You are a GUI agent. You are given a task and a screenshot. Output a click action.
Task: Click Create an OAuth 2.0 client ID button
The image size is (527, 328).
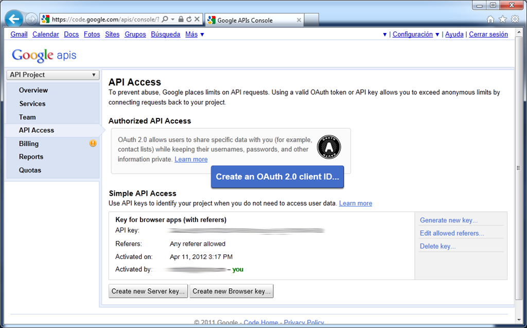(277, 177)
